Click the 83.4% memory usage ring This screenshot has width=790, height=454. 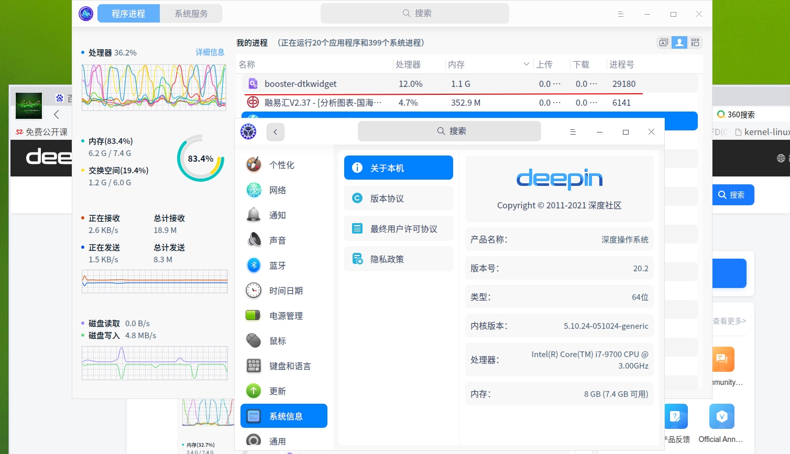coord(201,159)
